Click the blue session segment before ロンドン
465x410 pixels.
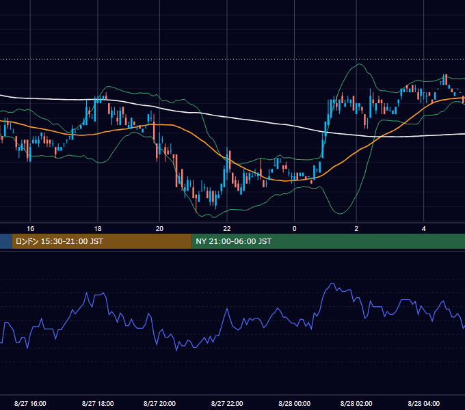tap(6, 241)
